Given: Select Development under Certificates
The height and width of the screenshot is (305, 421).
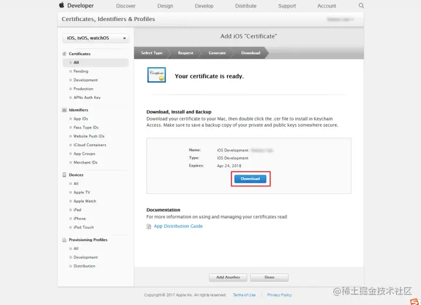Looking at the screenshot, I should [85, 80].
